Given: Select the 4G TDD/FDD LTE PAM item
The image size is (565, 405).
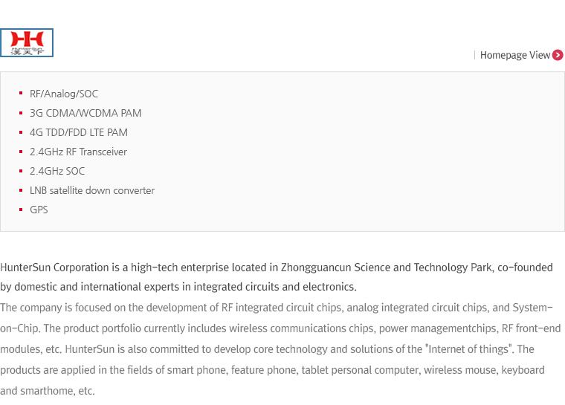Looking at the screenshot, I should (79, 132).
